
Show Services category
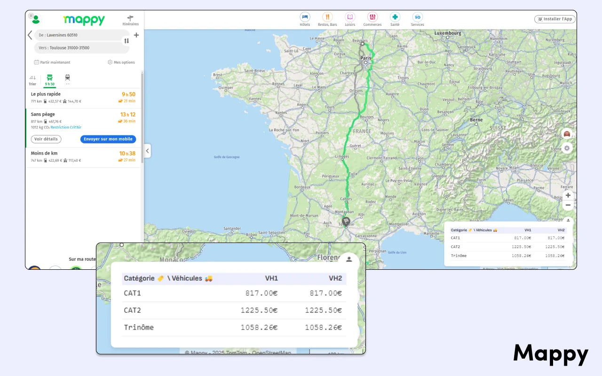418,19
